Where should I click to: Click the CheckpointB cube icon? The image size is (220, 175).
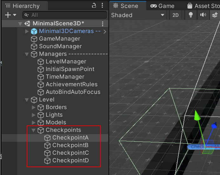coord(47,146)
